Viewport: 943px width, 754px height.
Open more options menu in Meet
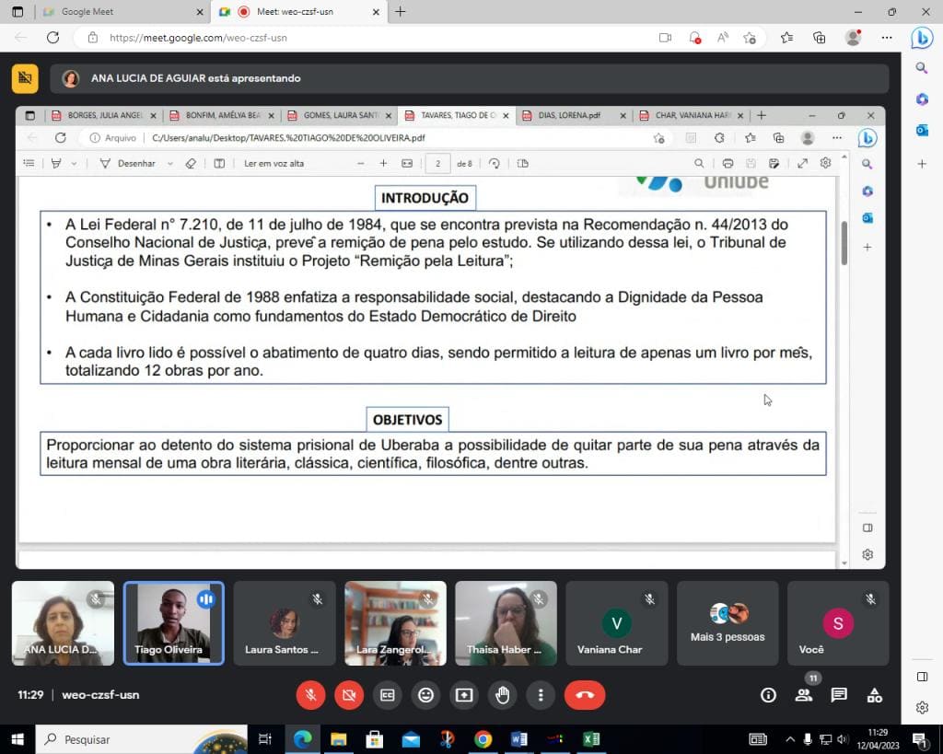pyautogui.click(x=541, y=695)
